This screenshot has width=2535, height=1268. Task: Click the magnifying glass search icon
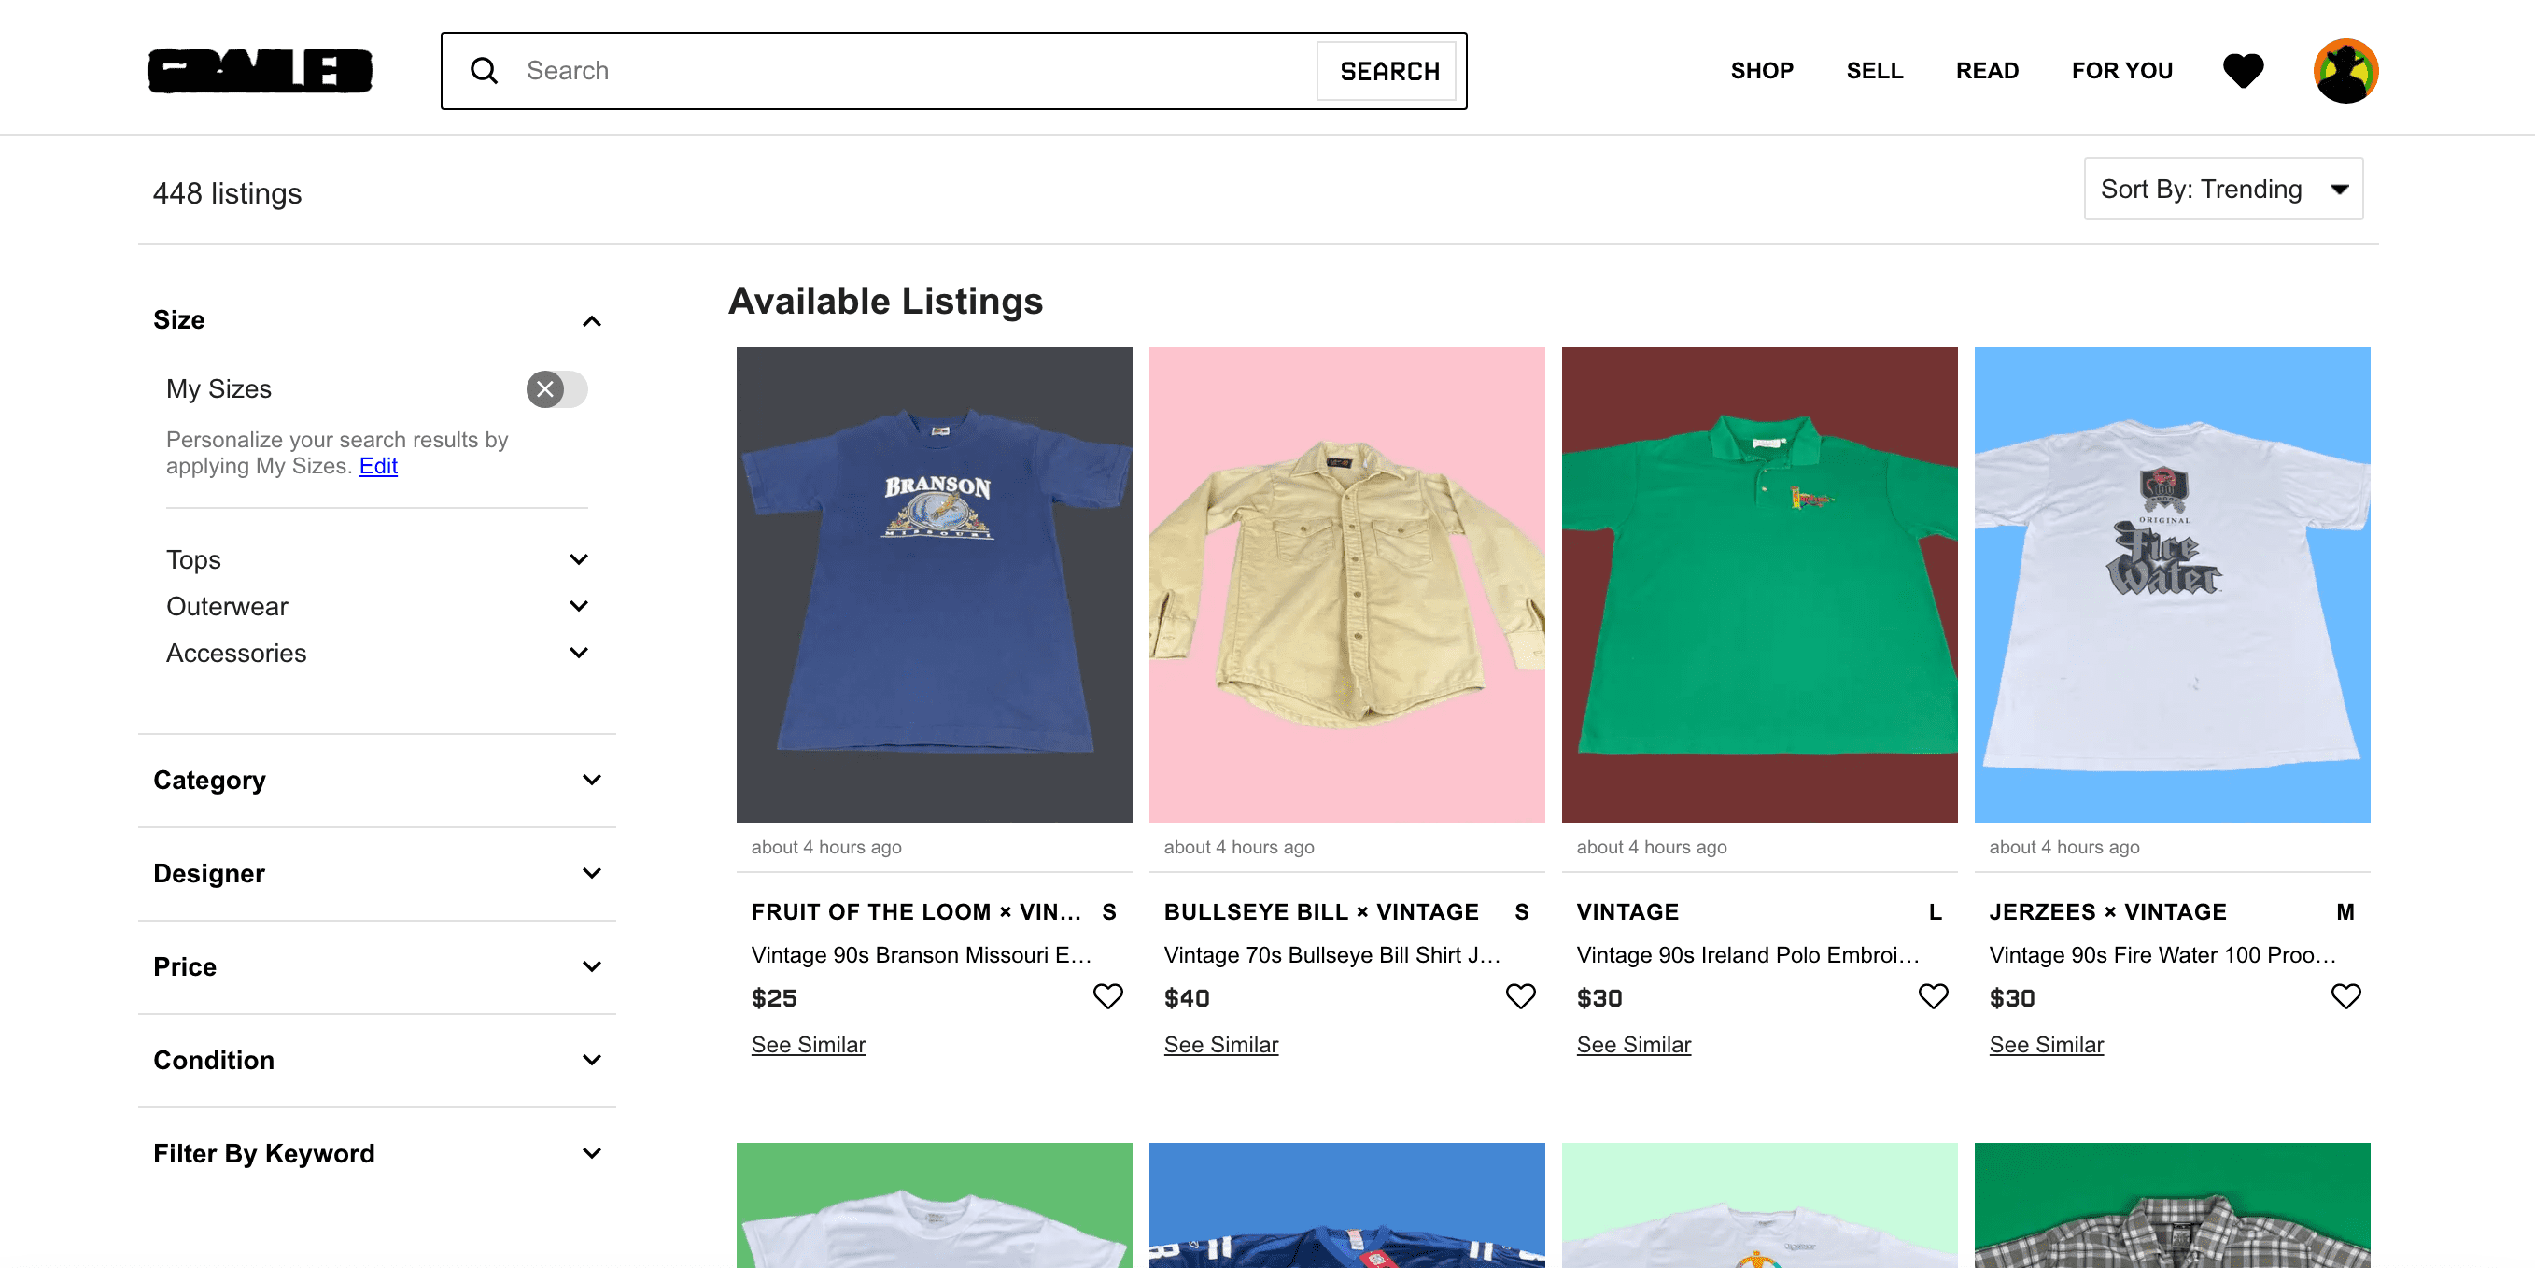tap(483, 71)
